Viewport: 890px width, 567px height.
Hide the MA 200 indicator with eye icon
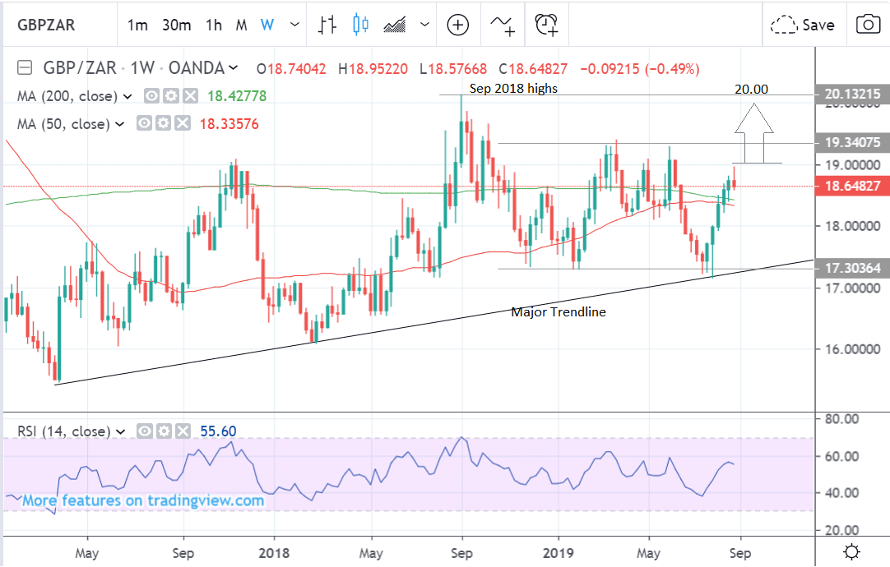152,96
